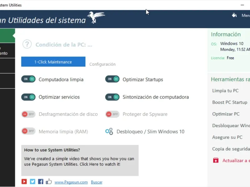Launch Boost PC Startup tool
Image resolution: width=250 pixels, height=187 pixels.
[230, 102]
